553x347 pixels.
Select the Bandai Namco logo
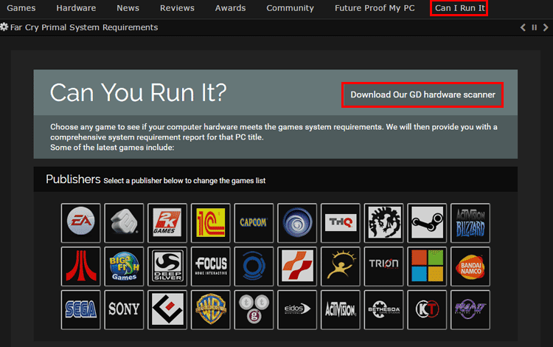[470, 267]
